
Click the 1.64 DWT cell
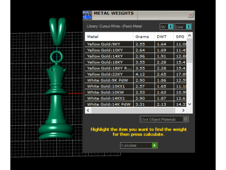[164, 44]
